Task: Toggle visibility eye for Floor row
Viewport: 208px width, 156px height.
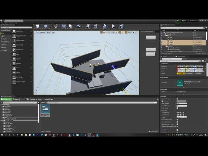Action: click(x=162, y=37)
